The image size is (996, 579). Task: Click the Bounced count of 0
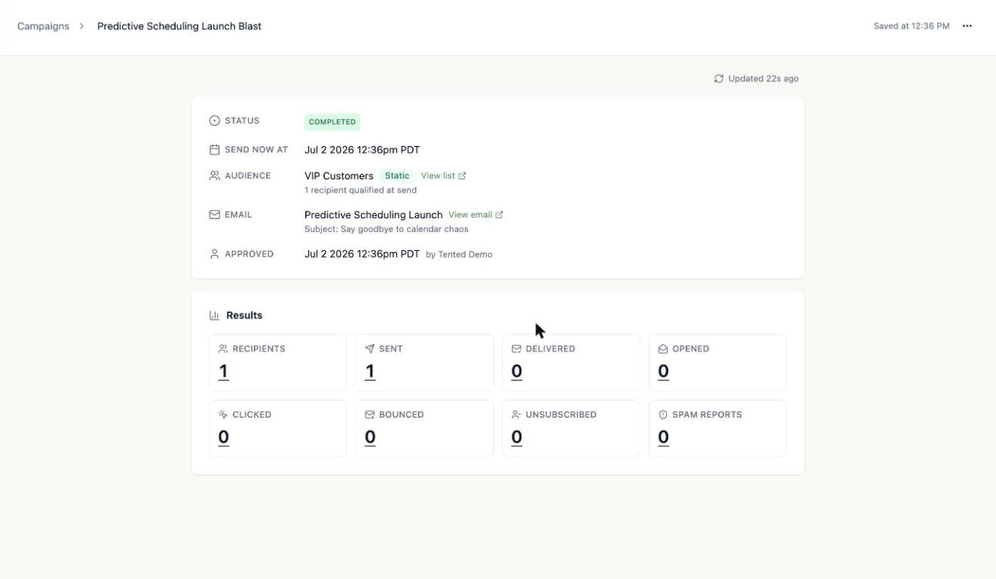[371, 437]
